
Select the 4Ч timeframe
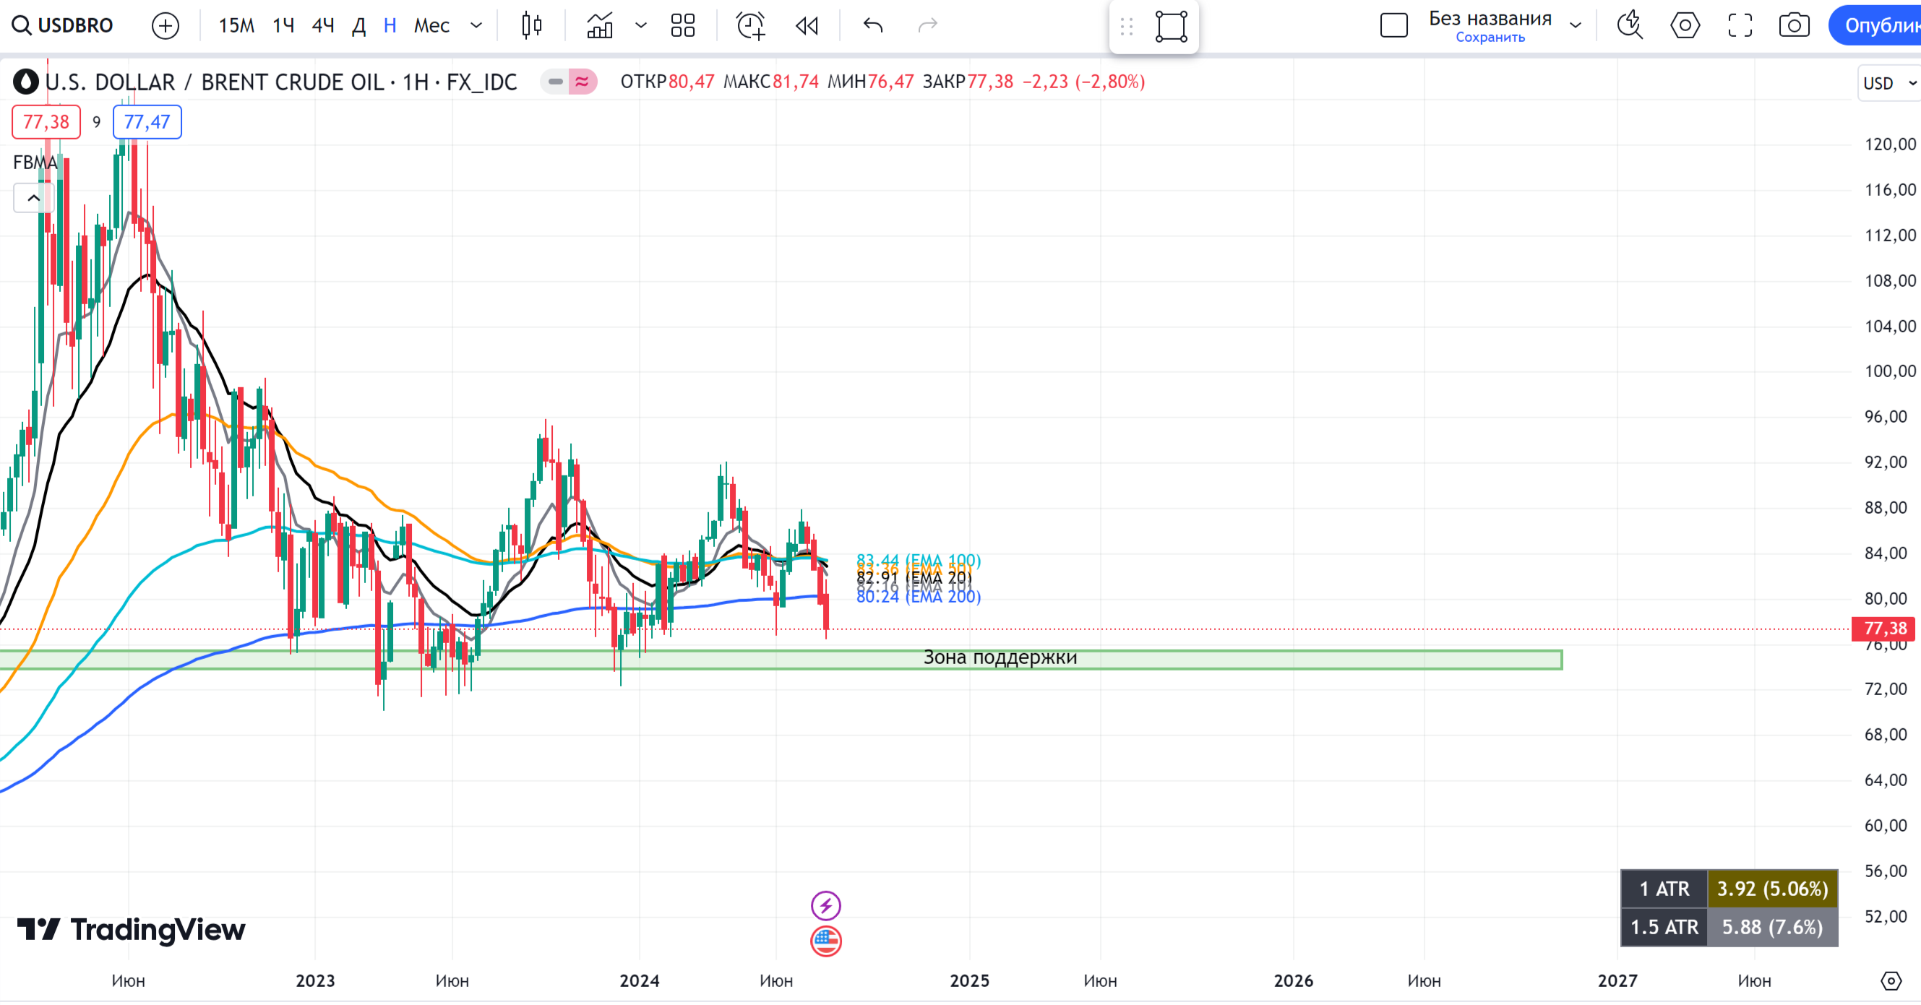point(322,25)
